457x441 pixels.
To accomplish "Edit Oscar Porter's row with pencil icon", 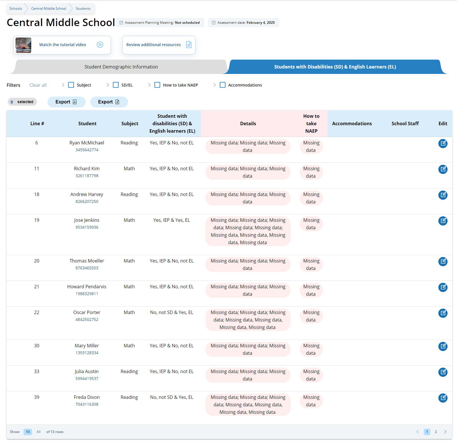I will (443, 313).
